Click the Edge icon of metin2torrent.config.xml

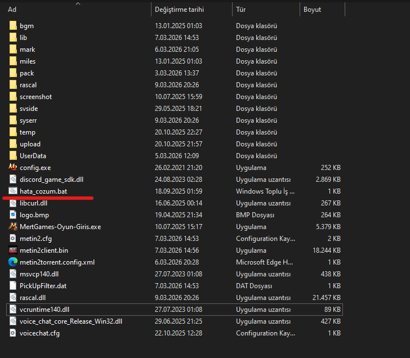13,262
